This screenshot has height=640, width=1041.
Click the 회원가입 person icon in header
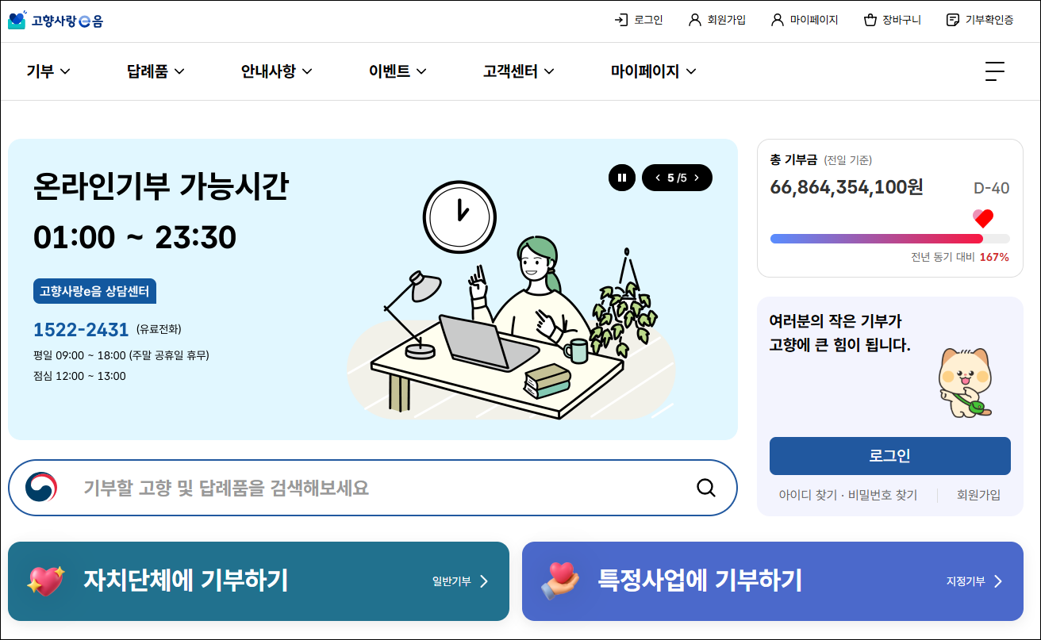(695, 20)
